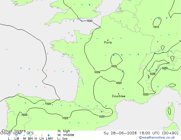Click the filled blue LMH legend symbol
The width and height of the screenshot is (181, 140).
[49, 135]
